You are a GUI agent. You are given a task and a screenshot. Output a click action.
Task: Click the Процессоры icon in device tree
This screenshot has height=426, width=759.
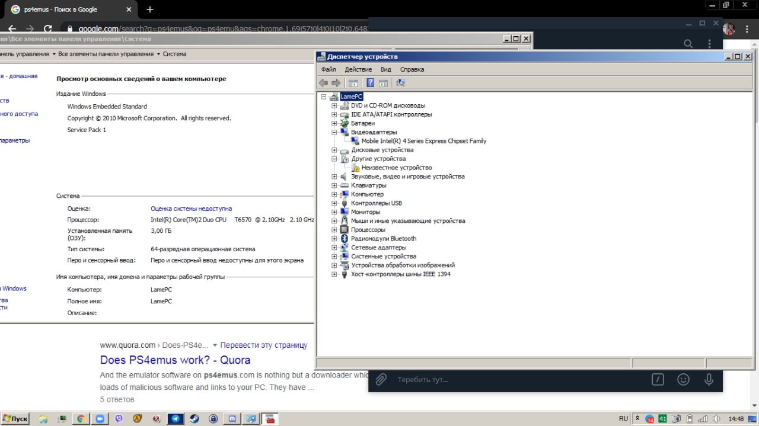(x=345, y=230)
